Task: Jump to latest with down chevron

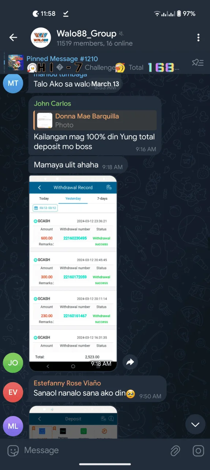Action: [x=195, y=424]
